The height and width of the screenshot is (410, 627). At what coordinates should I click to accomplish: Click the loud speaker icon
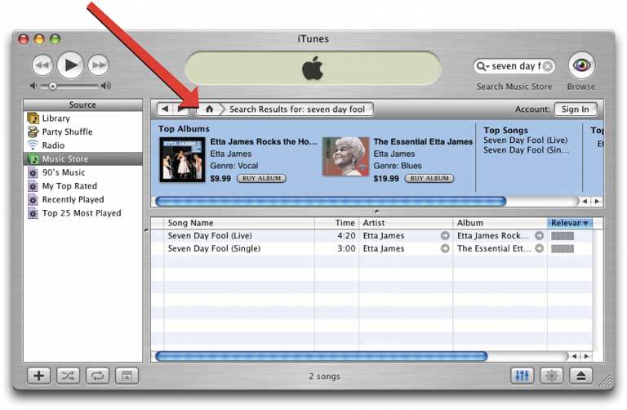(x=106, y=86)
